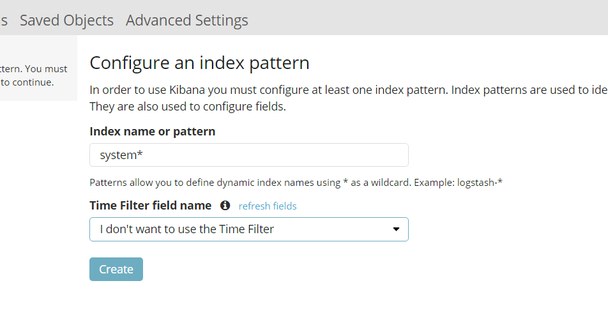Switch to the Advanced Settings tab
608x313 pixels.
(187, 20)
